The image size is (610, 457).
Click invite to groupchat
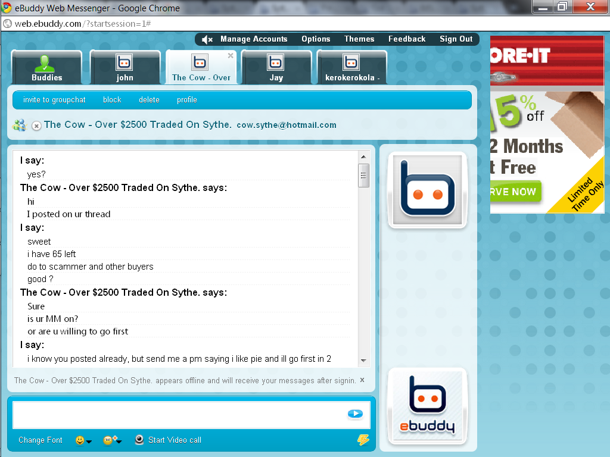tap(54, 100)
